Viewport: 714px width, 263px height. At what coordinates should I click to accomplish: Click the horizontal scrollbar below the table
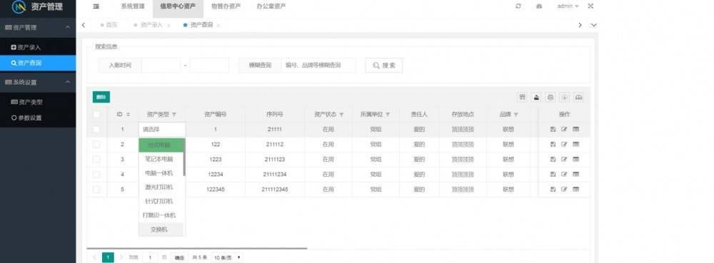pyautogui.click(x=197, y=249)
